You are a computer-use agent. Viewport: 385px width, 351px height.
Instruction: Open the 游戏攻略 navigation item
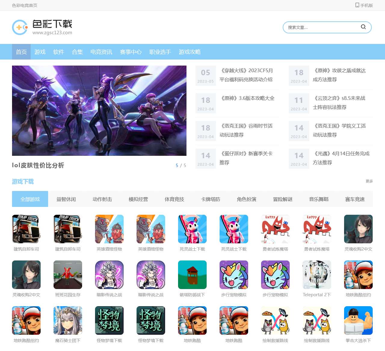190,52
